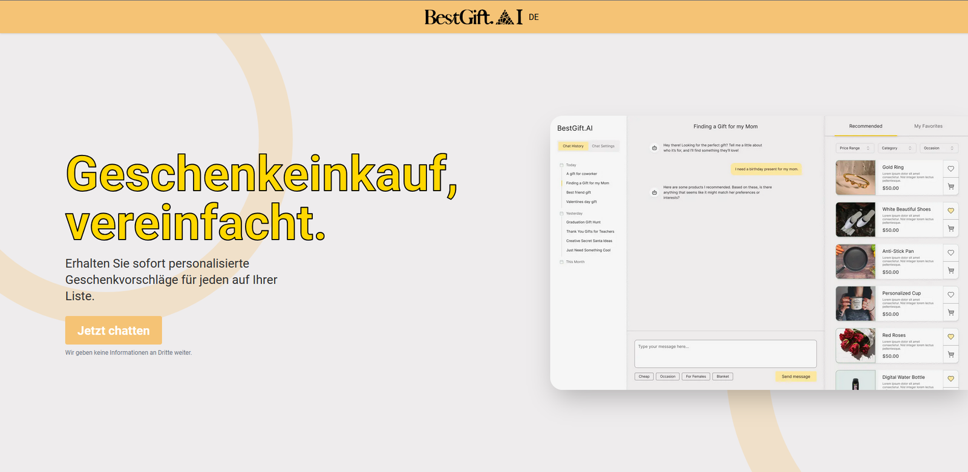Select the My Favorites tab
968x472 pixels.
click(x=928, y=126)
